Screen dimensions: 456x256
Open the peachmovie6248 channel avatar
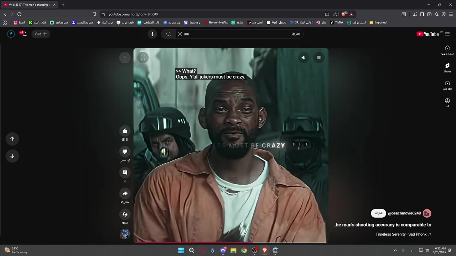pos(427,213)
